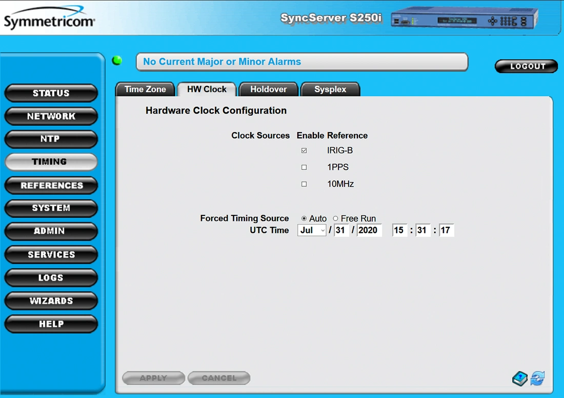Select the TIMING menu
564x398 pixels.
tap(51, 162)
